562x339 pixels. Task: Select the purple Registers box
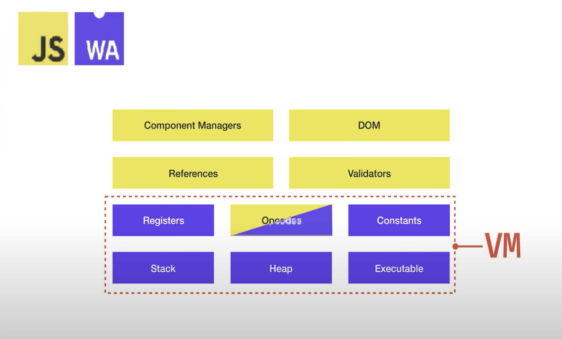click(163, 220)
